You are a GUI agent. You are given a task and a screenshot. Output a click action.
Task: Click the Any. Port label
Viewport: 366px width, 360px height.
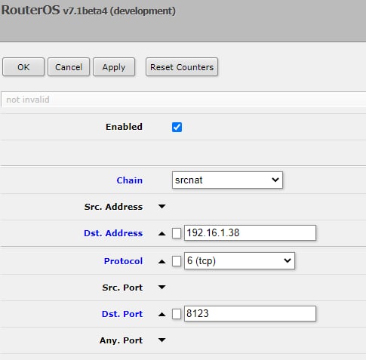coord(121,340)
